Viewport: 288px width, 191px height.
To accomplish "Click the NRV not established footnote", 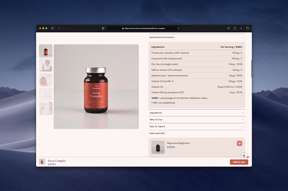I will coord(163,103).
